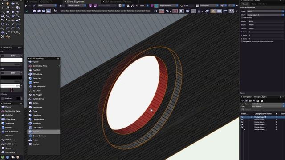
Task: Choose NURBS Curve in the 3D Modeling palette
Action: click(44, 99)
